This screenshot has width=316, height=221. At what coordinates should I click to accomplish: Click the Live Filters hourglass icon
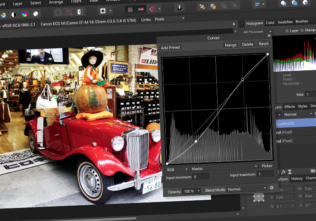(290, 171)
